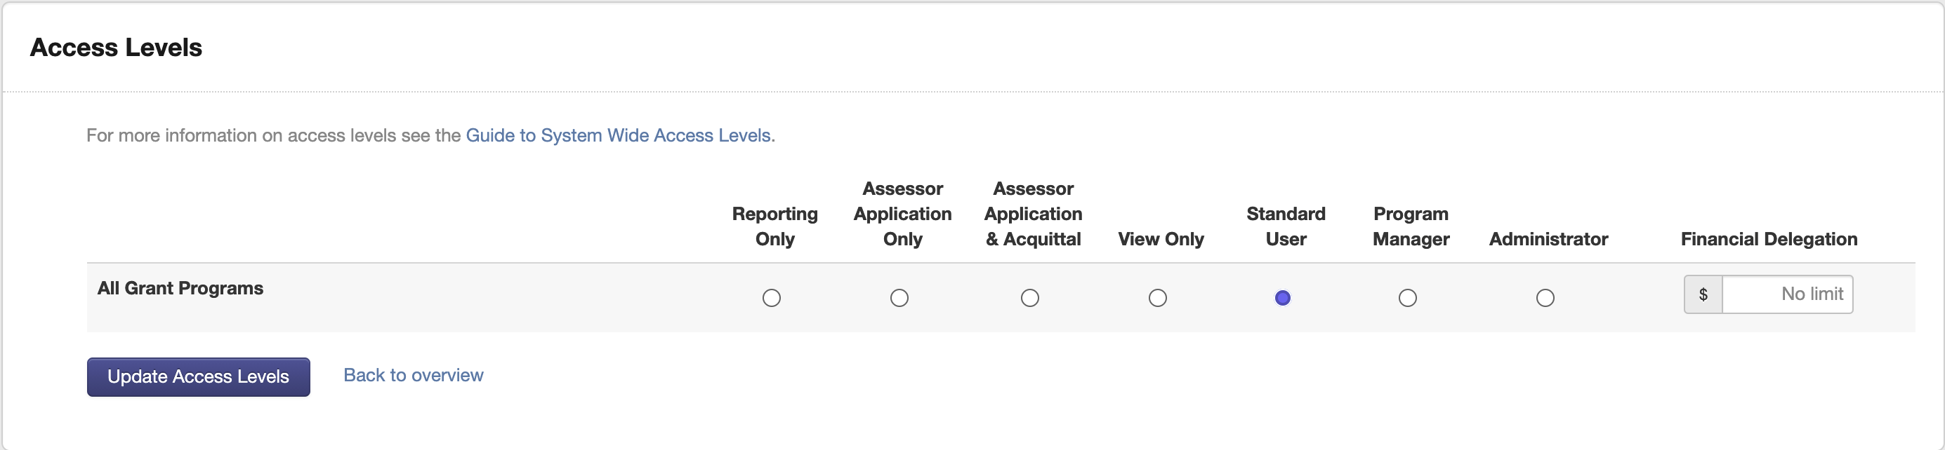Click the Access Levels page heading
Image resolution: width=1945 pixels, height=450 pixels.
click(x=117, y=48)
